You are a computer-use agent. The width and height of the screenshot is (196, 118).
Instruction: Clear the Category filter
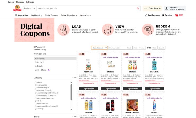pos(74,77)
